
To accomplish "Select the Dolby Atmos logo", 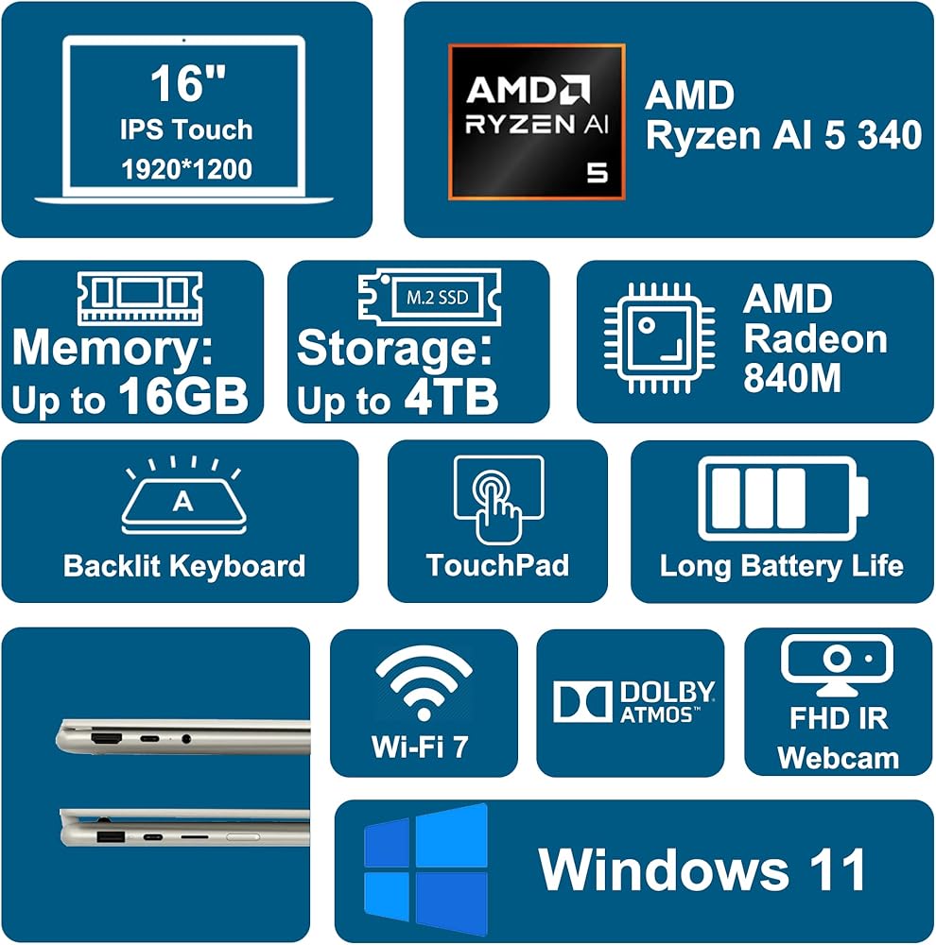I will point(633,701).
